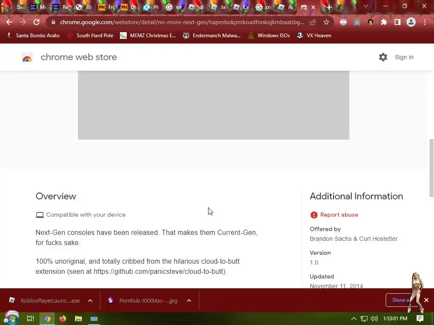Click 'Compatible with your device' text

(86, 215)
